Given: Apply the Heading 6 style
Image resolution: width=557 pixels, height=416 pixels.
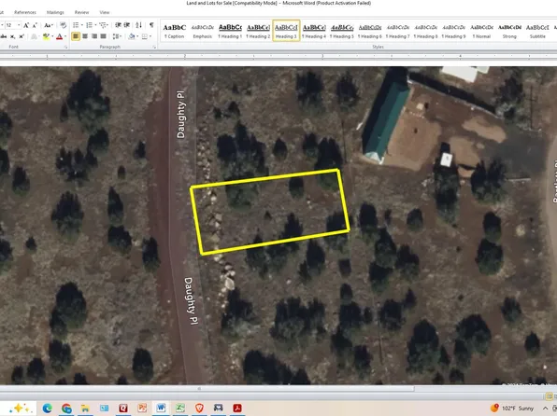Looking at the screenshot, I should pyautogui.click(x=370, y=31).
